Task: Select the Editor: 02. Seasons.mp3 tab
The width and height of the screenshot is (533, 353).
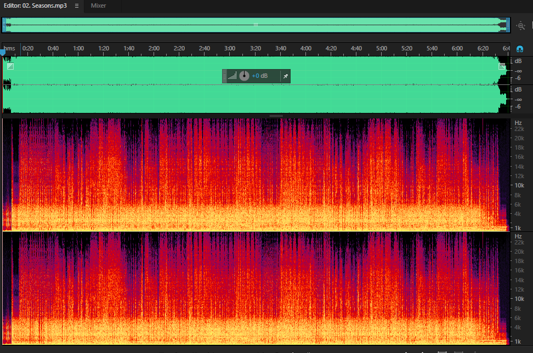Action: [35, 6]
